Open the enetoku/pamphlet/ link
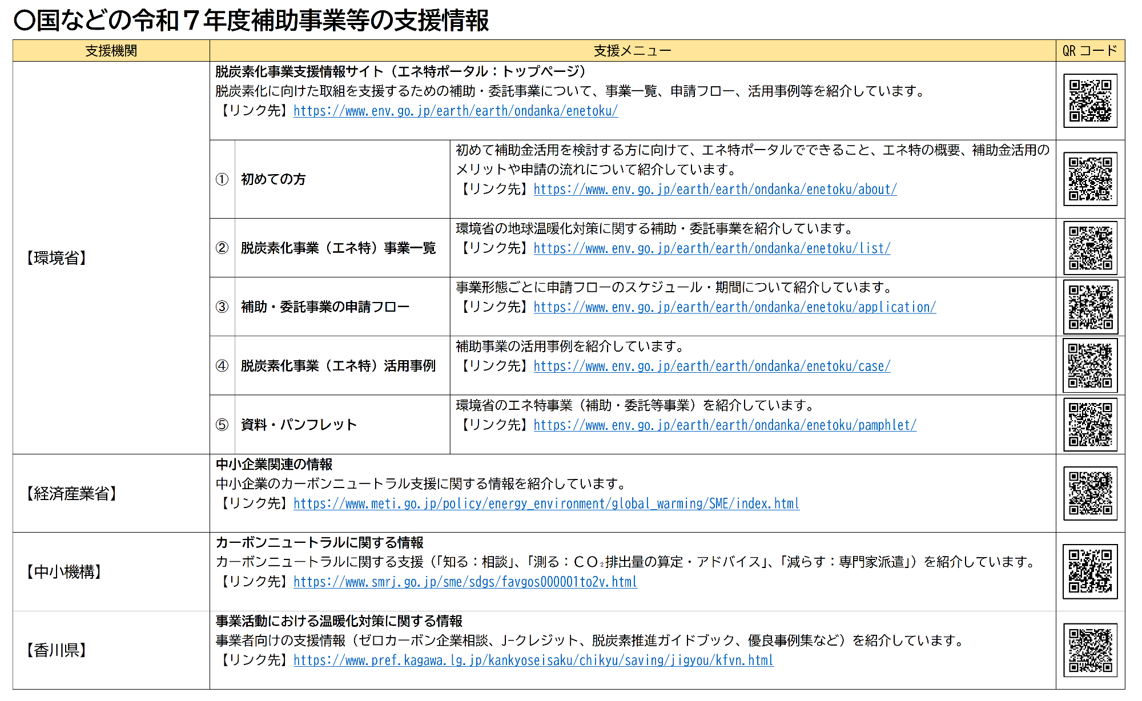Image resolution: width=1142 pixels, height=701 pixels. (x=725, y=425)
